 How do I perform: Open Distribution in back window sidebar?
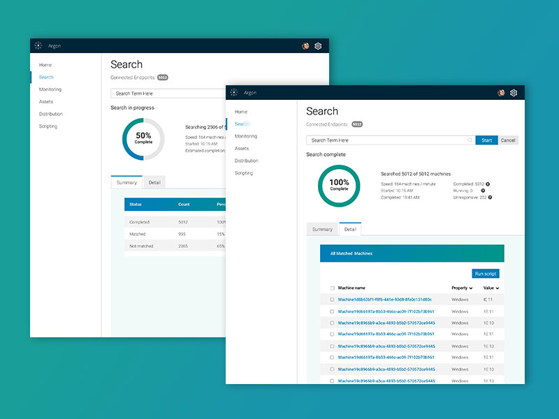click(x=50, y=114)
